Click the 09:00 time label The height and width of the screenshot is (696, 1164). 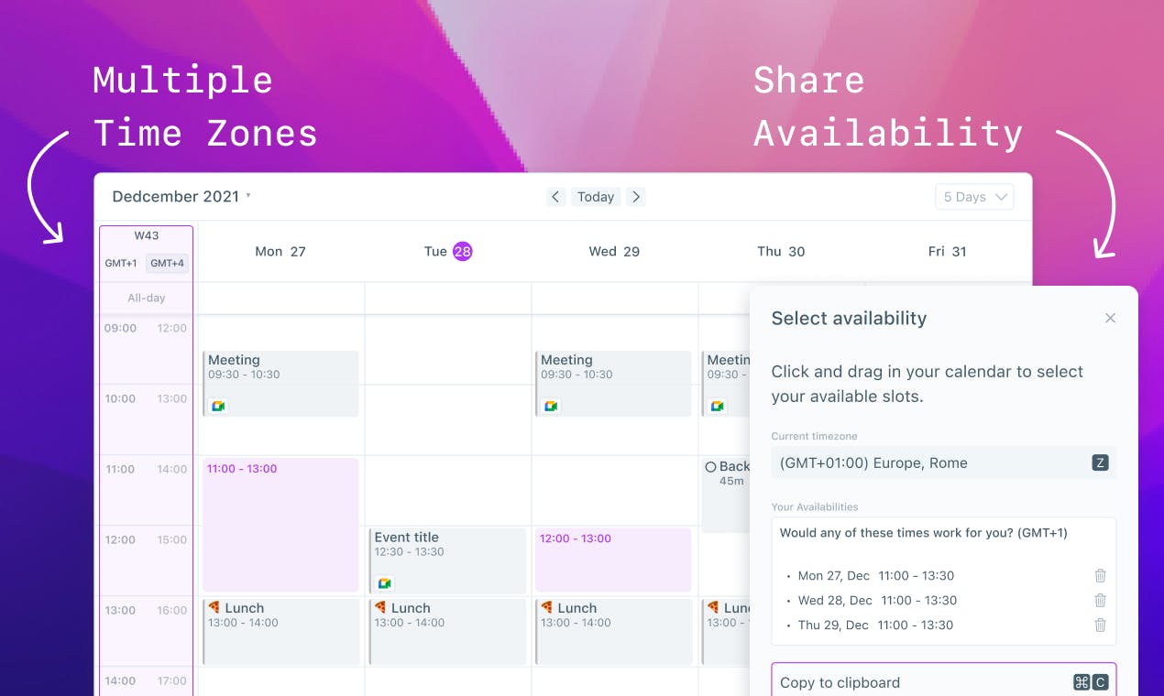coord(121,328)
